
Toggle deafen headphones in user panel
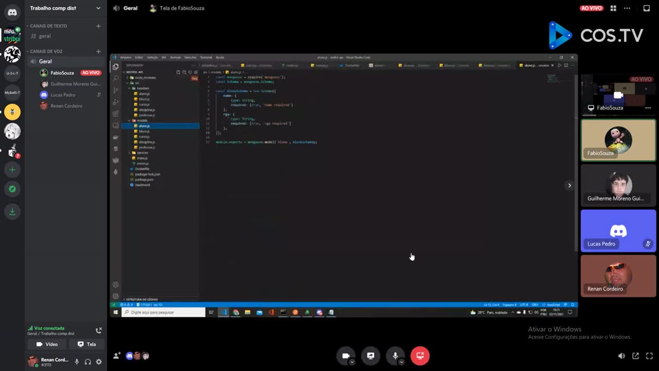[x=88, y=362]
